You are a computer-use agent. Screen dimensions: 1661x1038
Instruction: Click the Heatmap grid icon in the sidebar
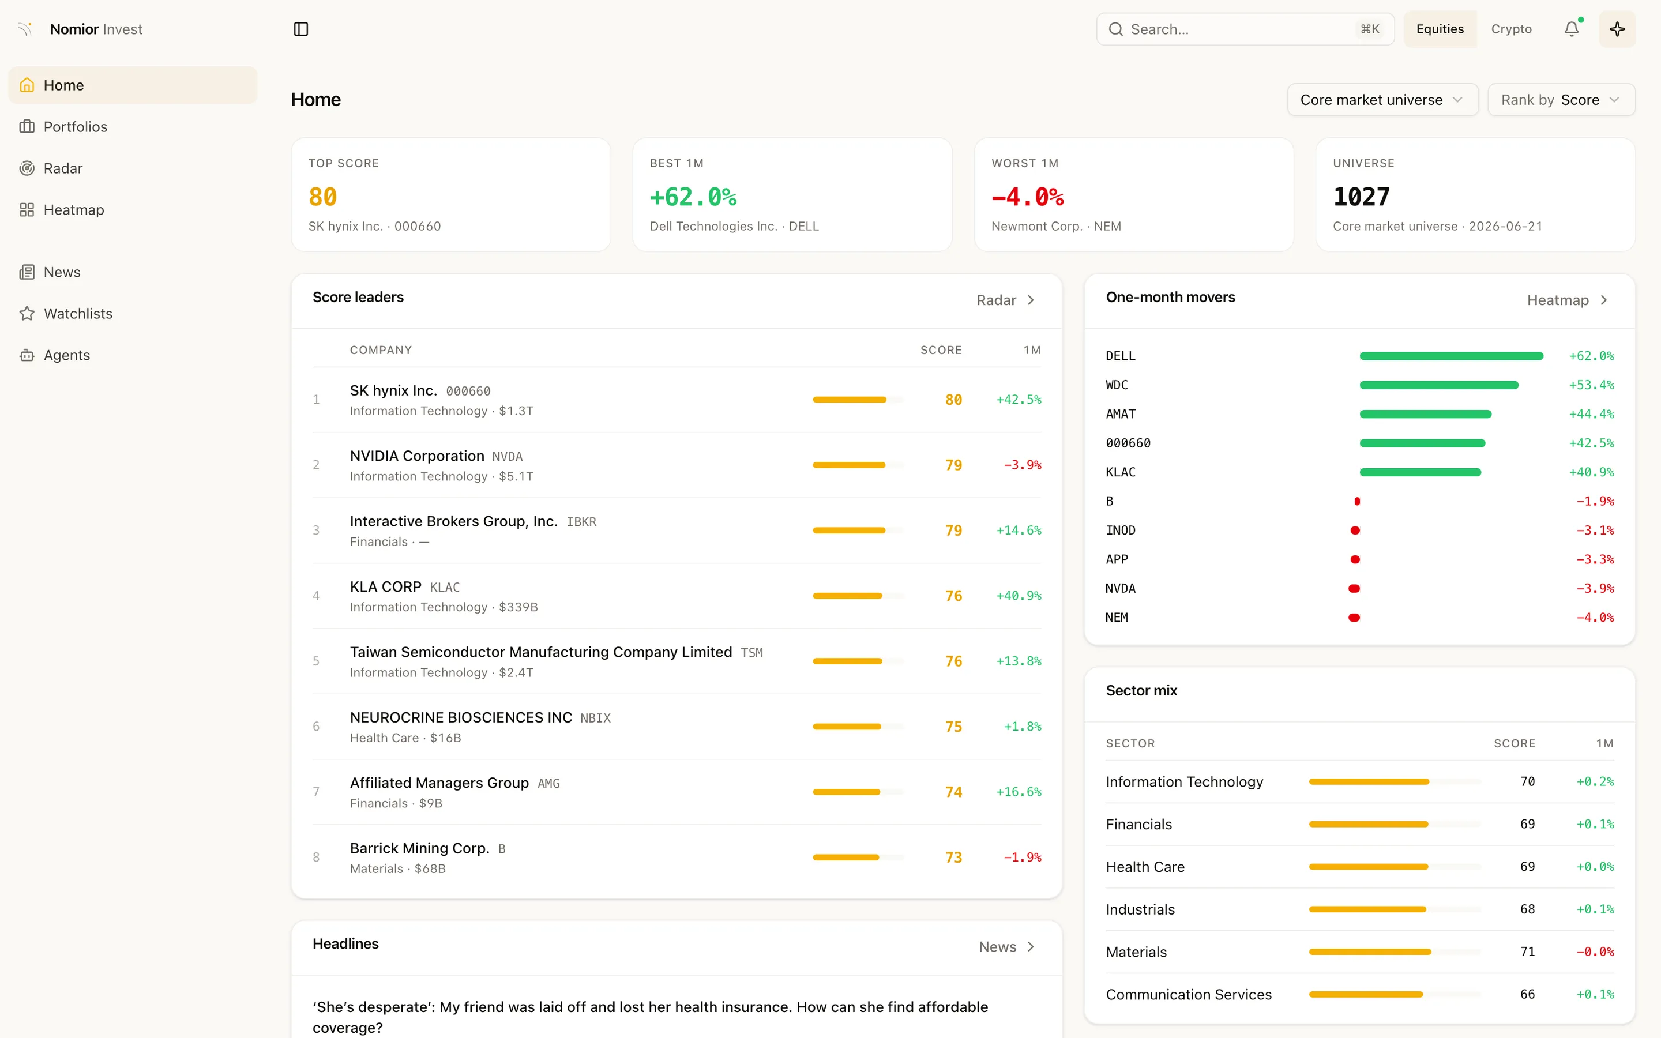pos(27,209)
